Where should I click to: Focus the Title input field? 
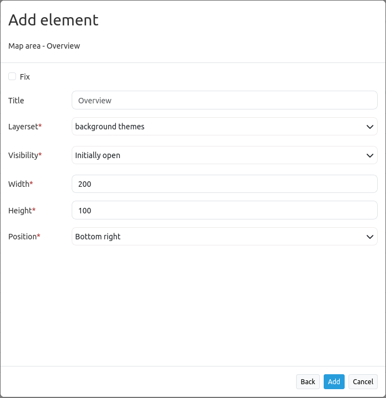pos(224,100)
